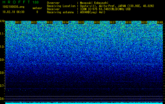Click the 0639 time marker

[x=144, y=22]
